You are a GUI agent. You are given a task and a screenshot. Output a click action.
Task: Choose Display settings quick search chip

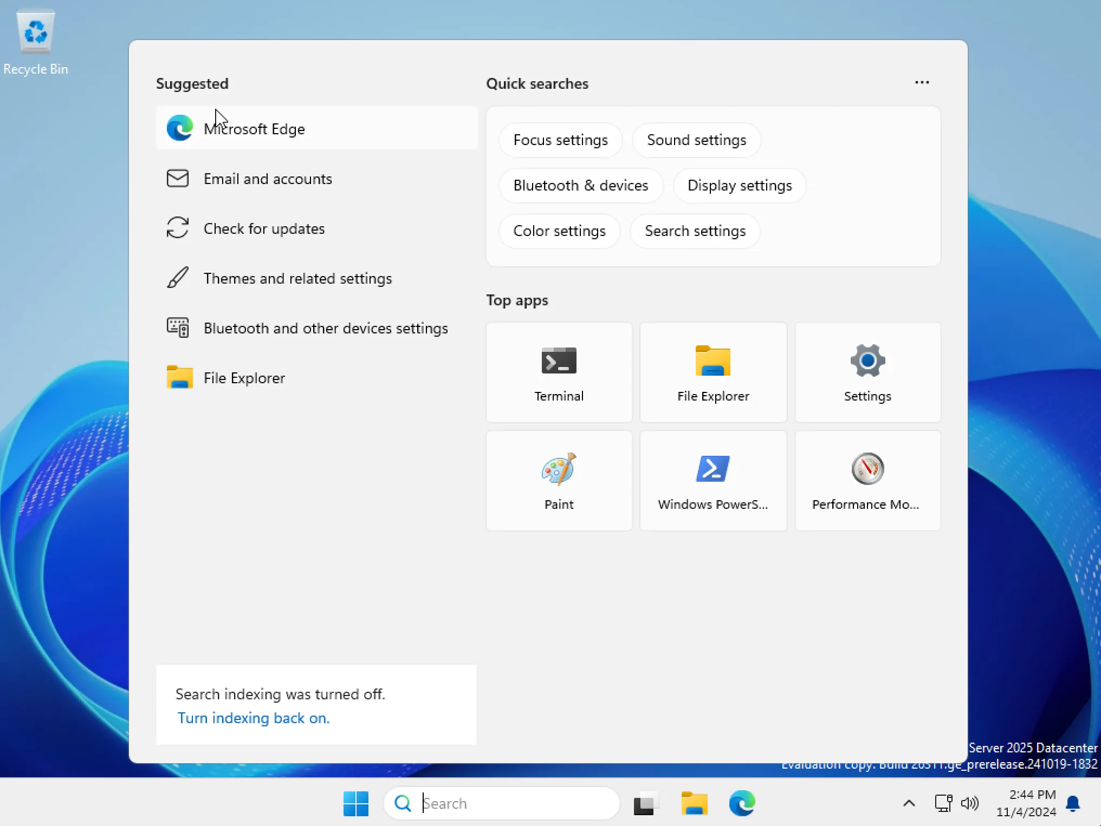739,186
